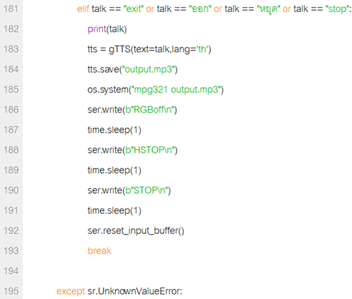
Task: Click the "exit" string literal
Action: 134,9
